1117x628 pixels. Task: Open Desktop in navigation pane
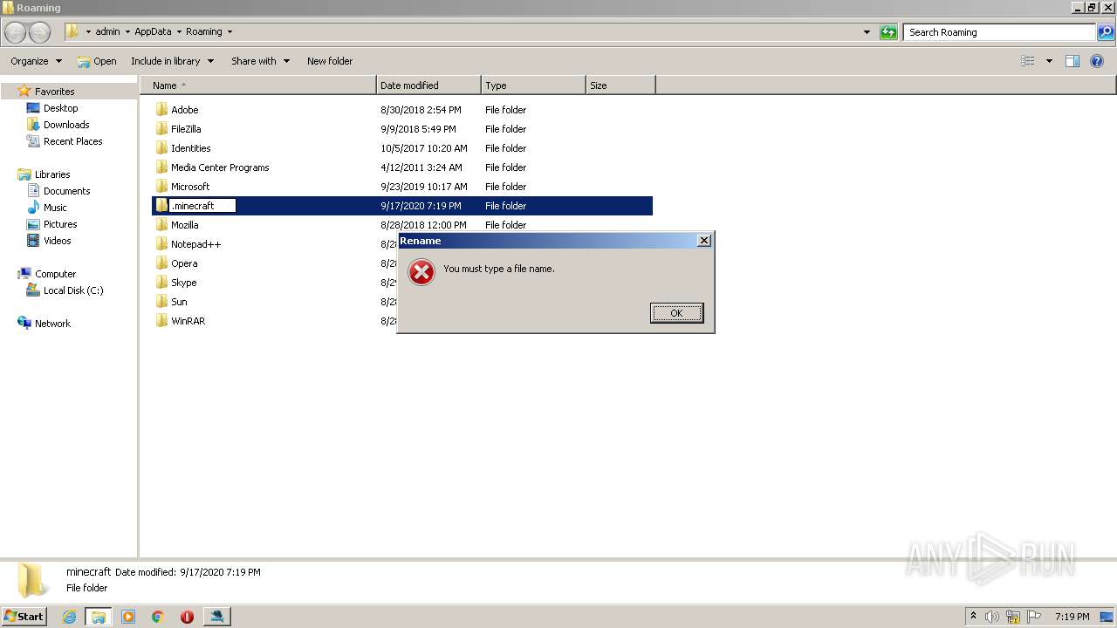60,108
